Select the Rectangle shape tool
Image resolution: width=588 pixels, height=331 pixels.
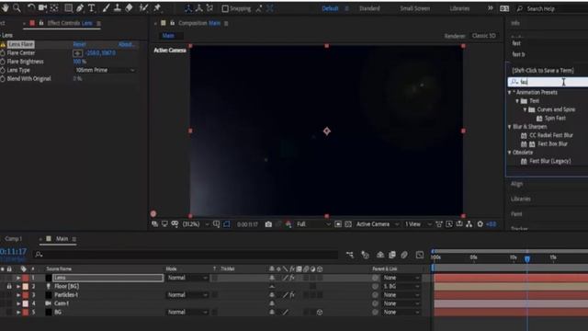68,8
